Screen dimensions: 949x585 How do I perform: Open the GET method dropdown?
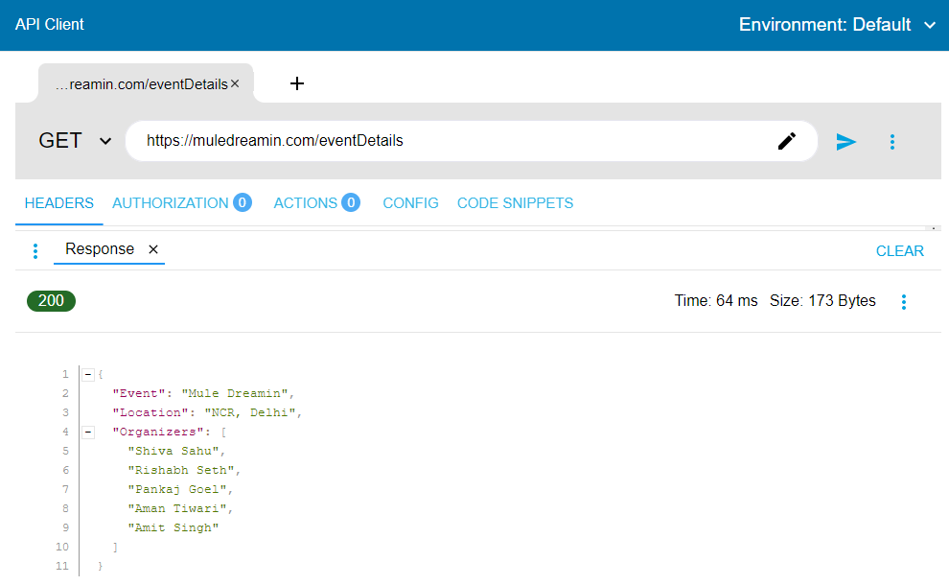pyautogui.click(x=75, y=141)
